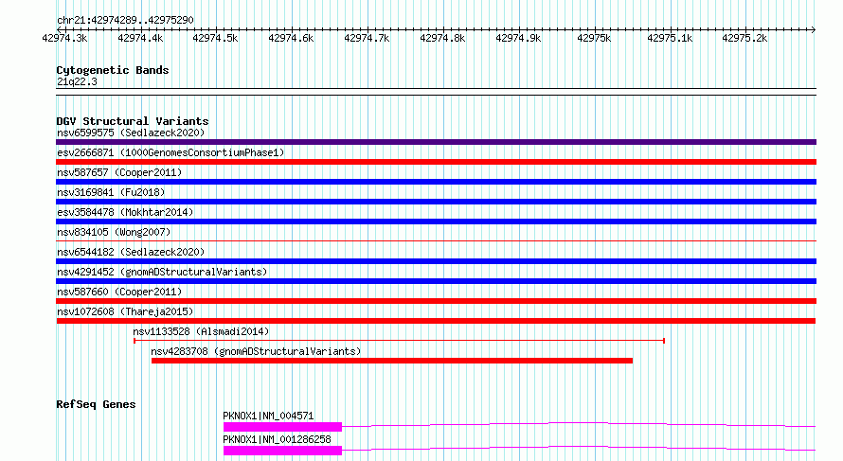Click the blue bar under nsv6544182
The height and width of the screenshot is (461, 843).
pyautogui.click(x=436, y=261)
